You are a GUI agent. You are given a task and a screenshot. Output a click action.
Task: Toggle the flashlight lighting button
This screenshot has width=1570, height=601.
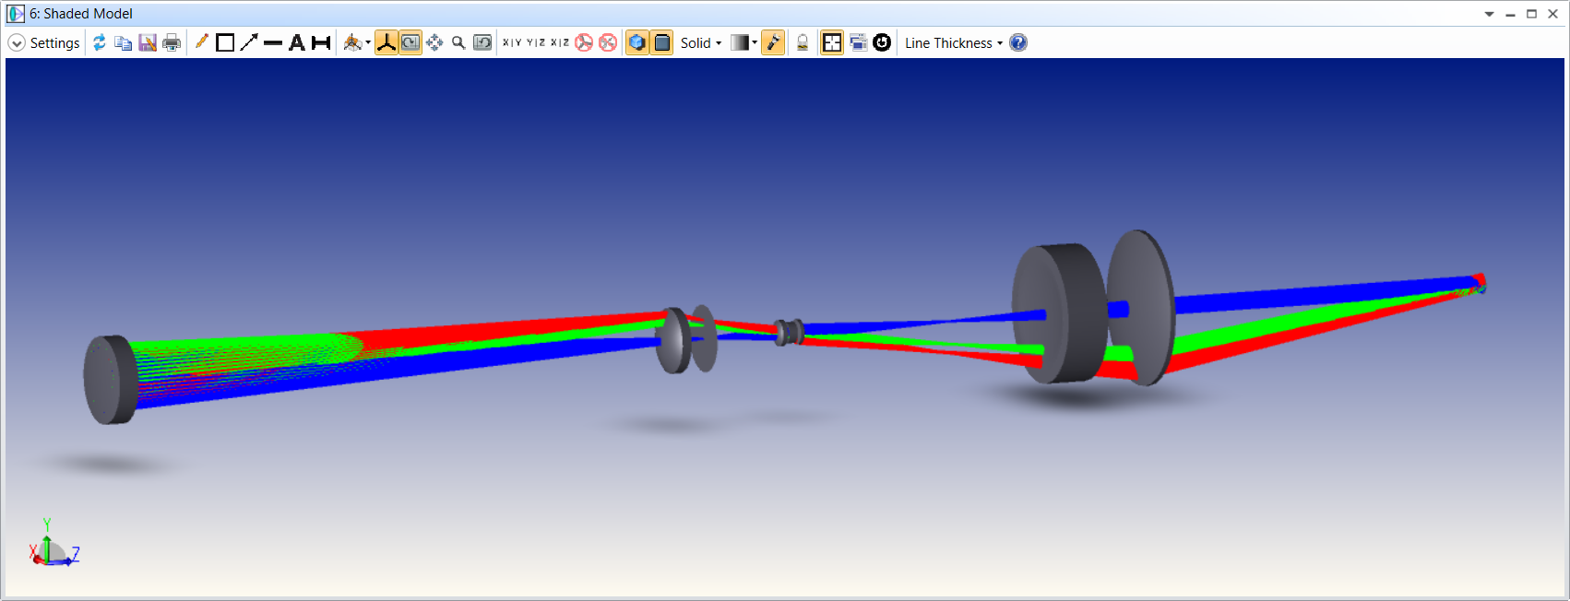pyautogui.click(x=773, y=42)
